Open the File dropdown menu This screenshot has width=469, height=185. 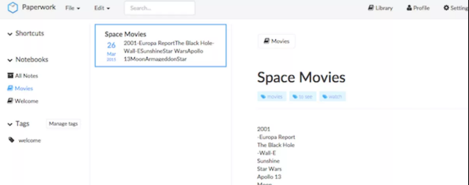[73, 8]
